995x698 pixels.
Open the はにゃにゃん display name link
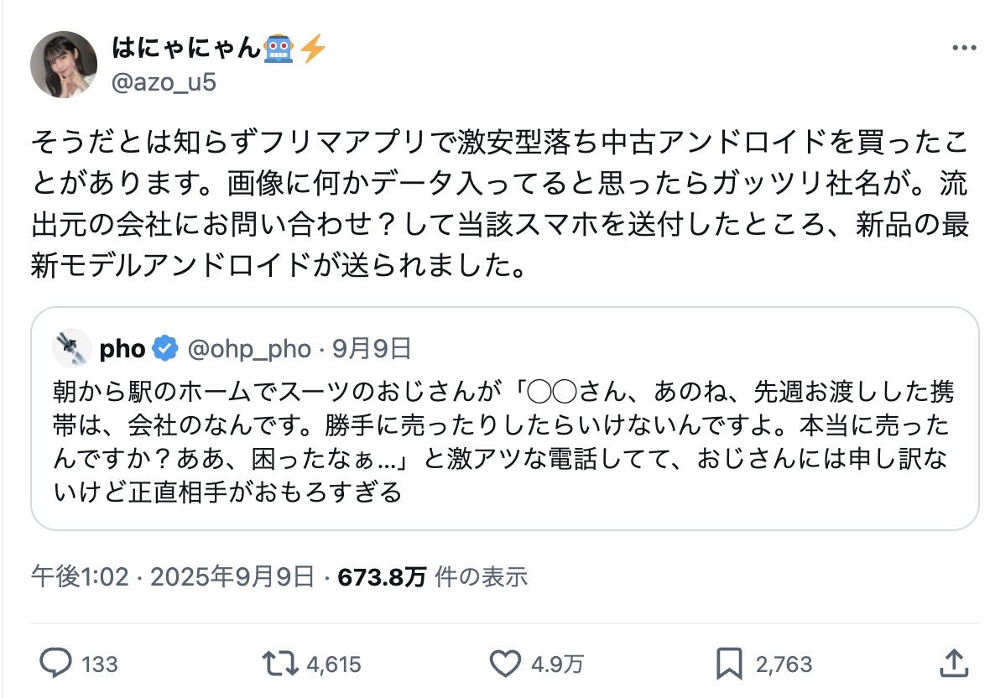(186, 49)
